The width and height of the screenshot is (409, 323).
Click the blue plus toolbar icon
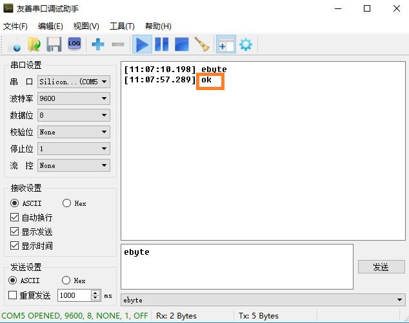[x=98, y=44]
